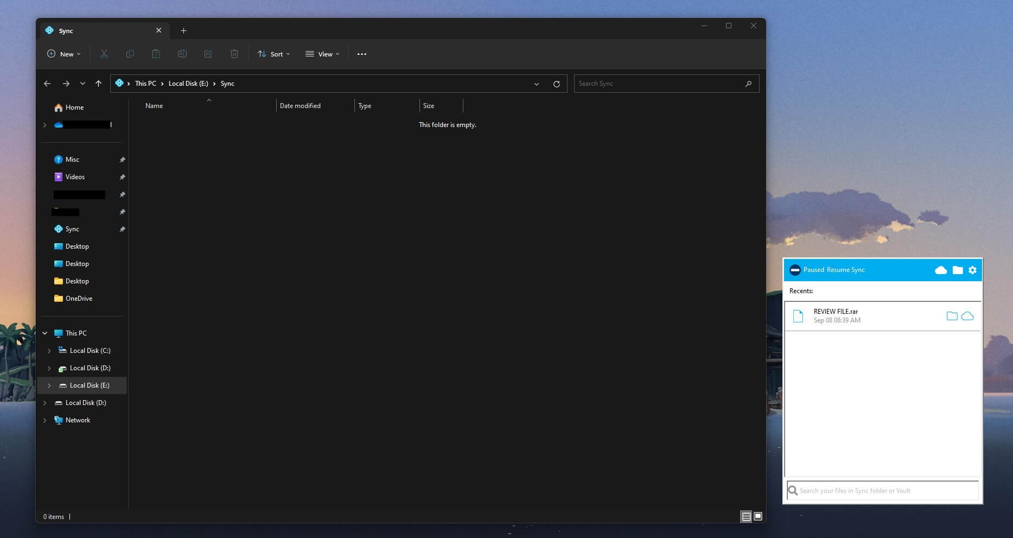
Task: Click the Paste clipboard icon
Action: coord(156,54)
